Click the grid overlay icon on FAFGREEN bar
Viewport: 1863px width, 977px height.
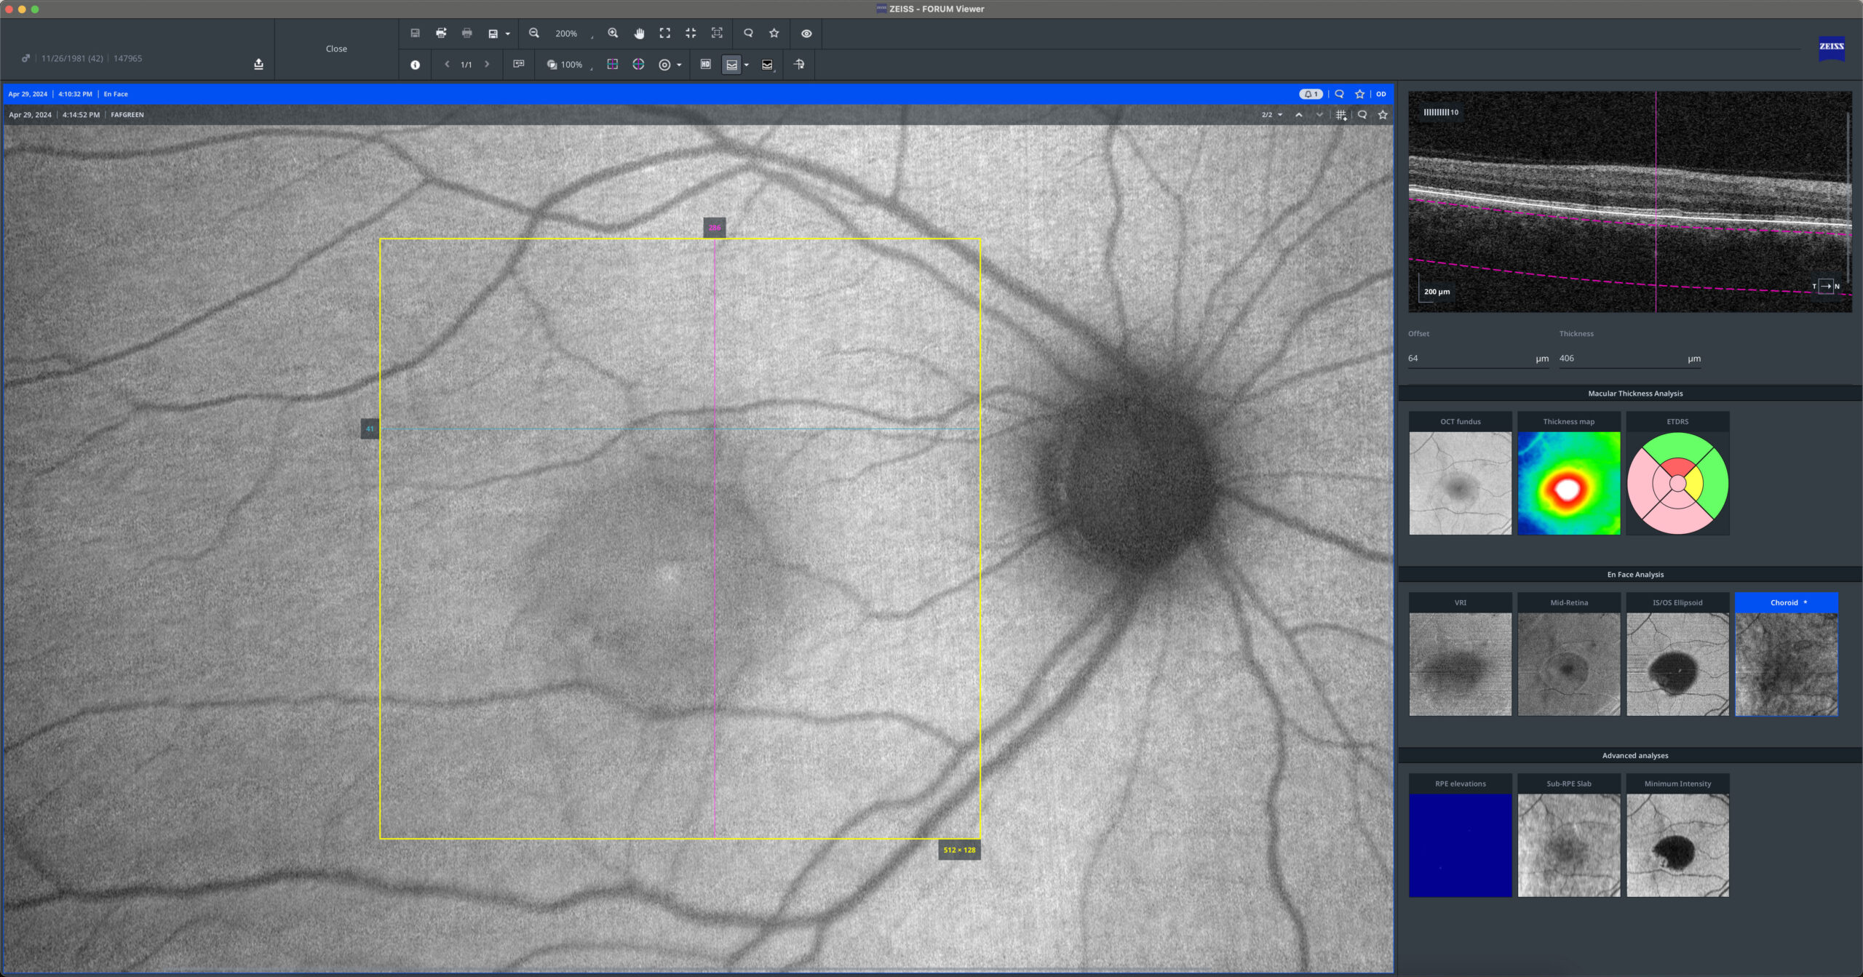[1340, 115]
